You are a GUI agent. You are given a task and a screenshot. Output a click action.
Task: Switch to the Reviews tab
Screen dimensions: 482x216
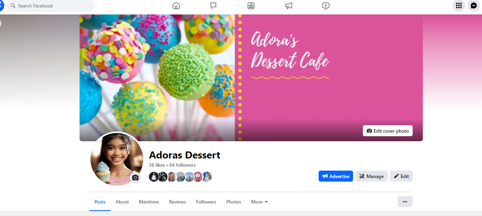[x=178, y=202]
